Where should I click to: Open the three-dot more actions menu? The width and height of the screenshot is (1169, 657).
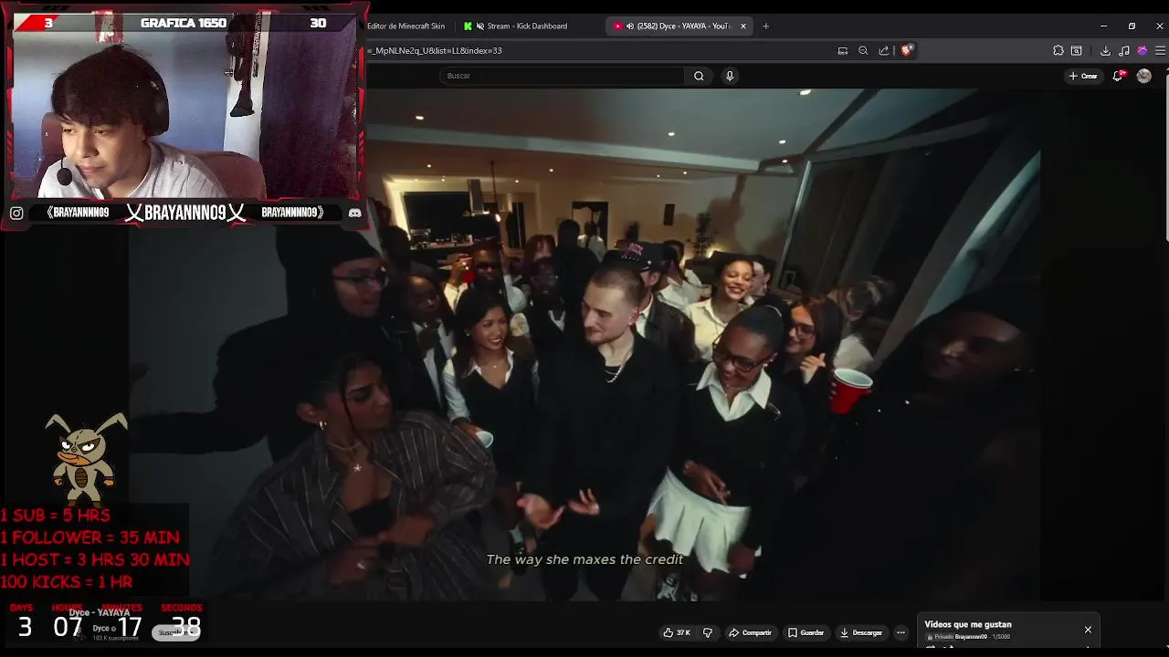(x=900, y=632)
